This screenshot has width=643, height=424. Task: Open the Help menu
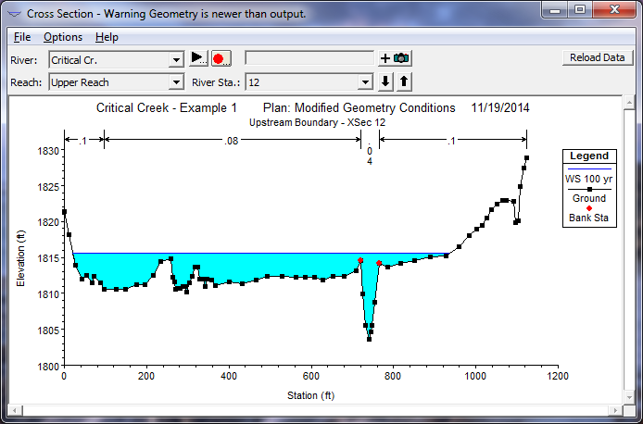point(107,37)
